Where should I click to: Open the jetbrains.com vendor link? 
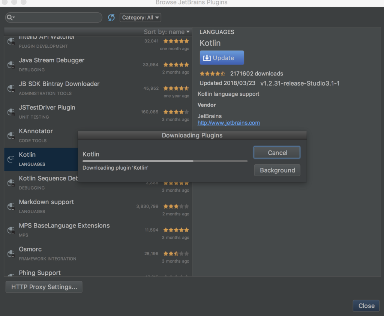tap(229, 123)
